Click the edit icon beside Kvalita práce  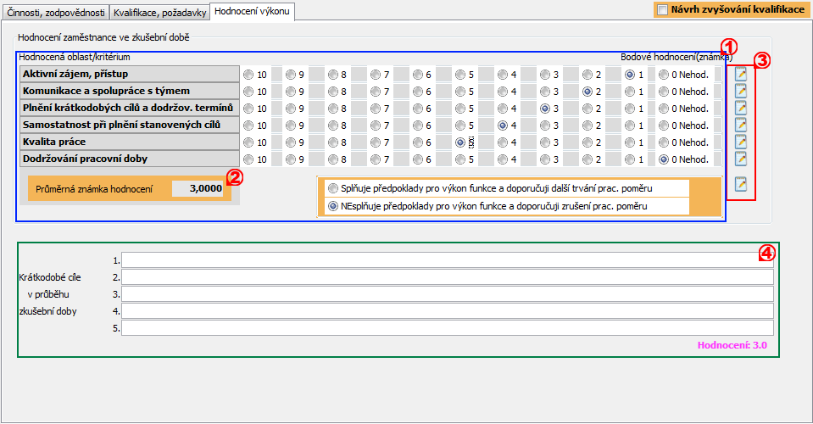pyautogui.click(x=740, y=142)
